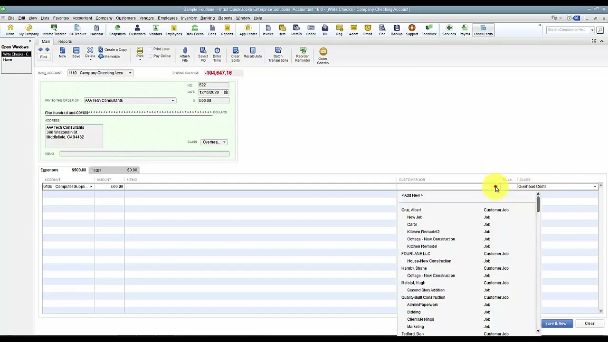Open the Vendors center icon
This screenshot has width=608, height=342.
[155, 30]
